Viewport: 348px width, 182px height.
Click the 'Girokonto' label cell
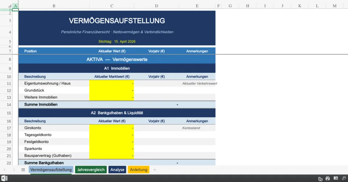(54, 128)
